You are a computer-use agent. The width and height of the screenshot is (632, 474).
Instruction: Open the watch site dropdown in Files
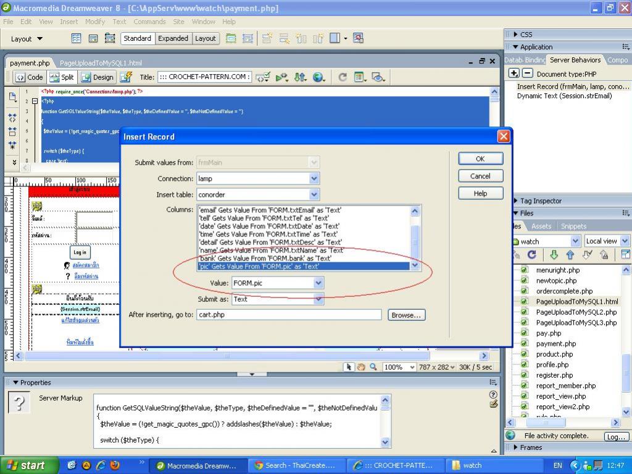(x=575, y=241)
